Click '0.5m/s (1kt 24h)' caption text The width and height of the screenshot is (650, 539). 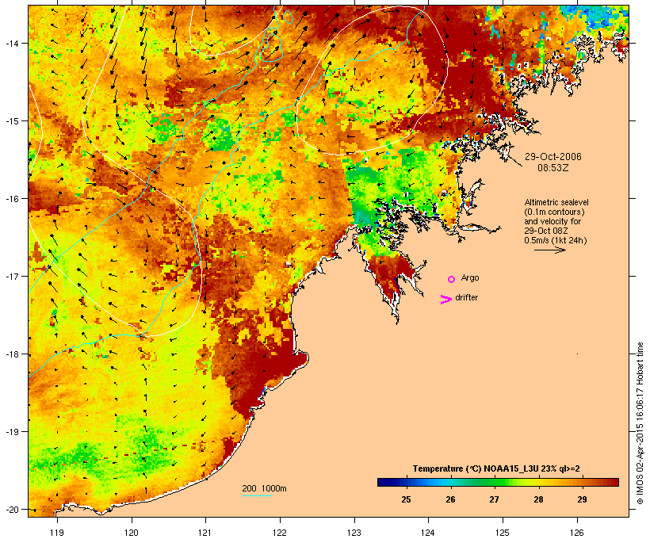coord(556,240)
